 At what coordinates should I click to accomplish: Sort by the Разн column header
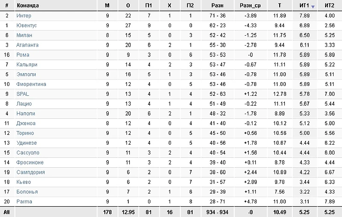217,6
